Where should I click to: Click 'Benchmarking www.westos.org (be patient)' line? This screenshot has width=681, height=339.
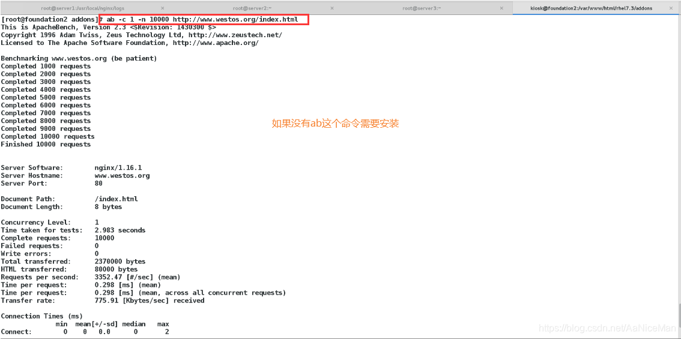click(79, 59)
